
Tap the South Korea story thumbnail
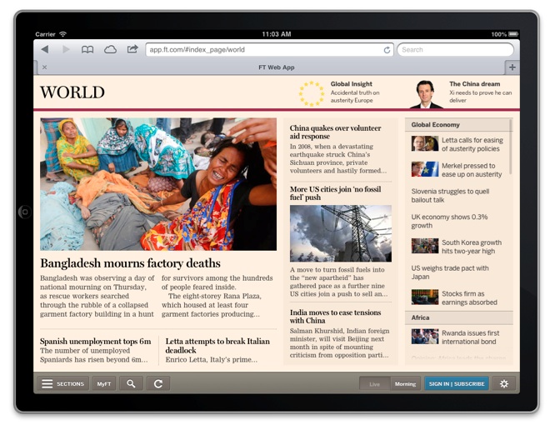pyautogui.click(x=425, y=246)
